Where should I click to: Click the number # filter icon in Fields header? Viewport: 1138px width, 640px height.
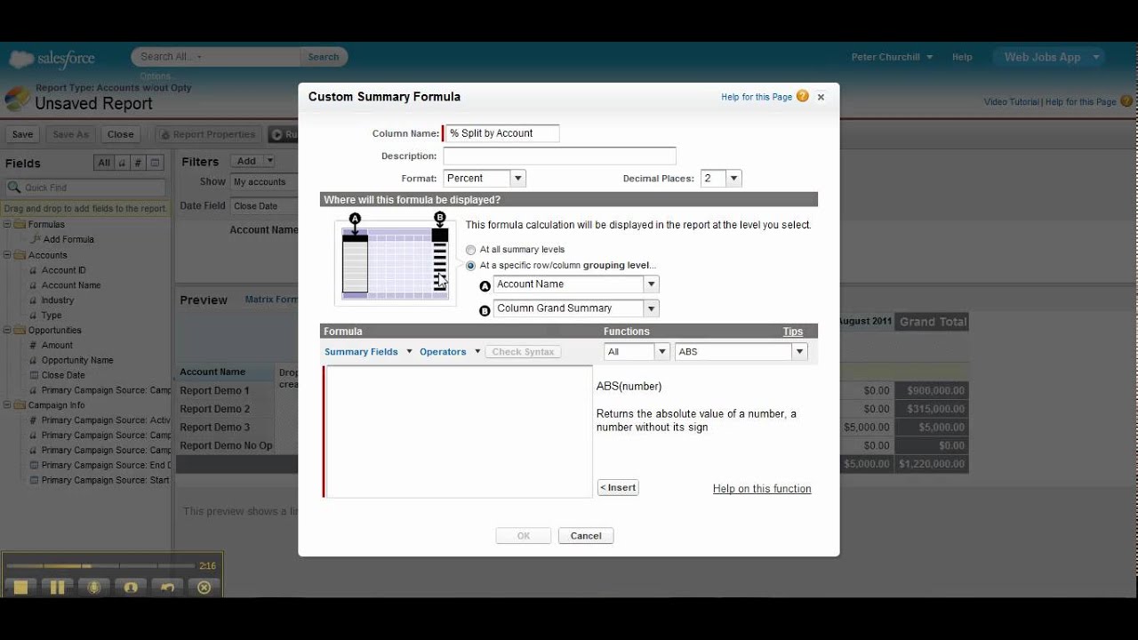pyautogui.click(x=139, y=163)
